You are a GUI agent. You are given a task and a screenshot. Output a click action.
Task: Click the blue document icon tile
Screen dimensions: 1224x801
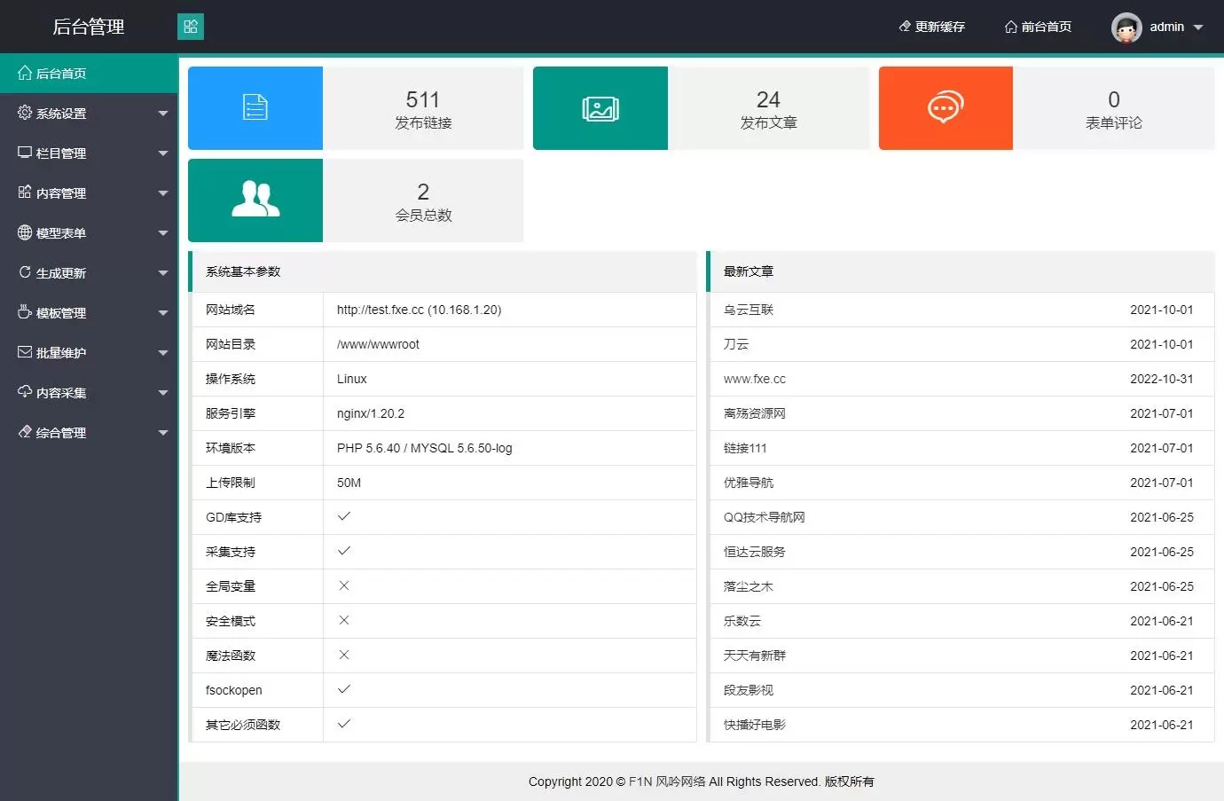pyautogui.click(x=255, y=108)
